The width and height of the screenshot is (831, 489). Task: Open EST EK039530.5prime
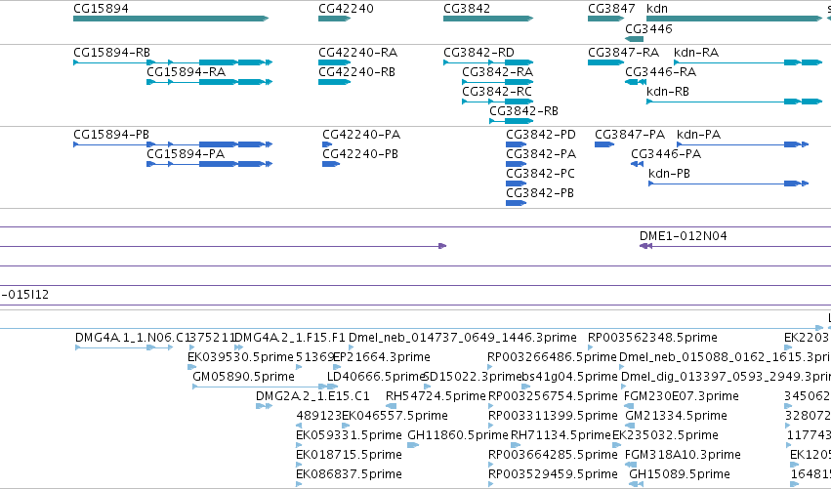tap(240, 357)
